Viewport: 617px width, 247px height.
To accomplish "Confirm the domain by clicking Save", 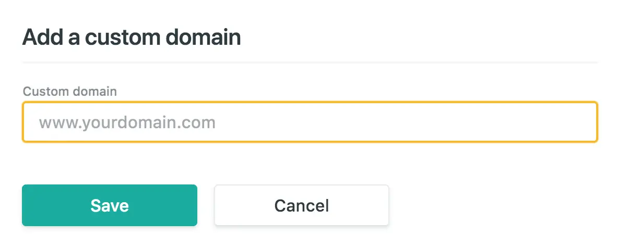I will 110,205.
